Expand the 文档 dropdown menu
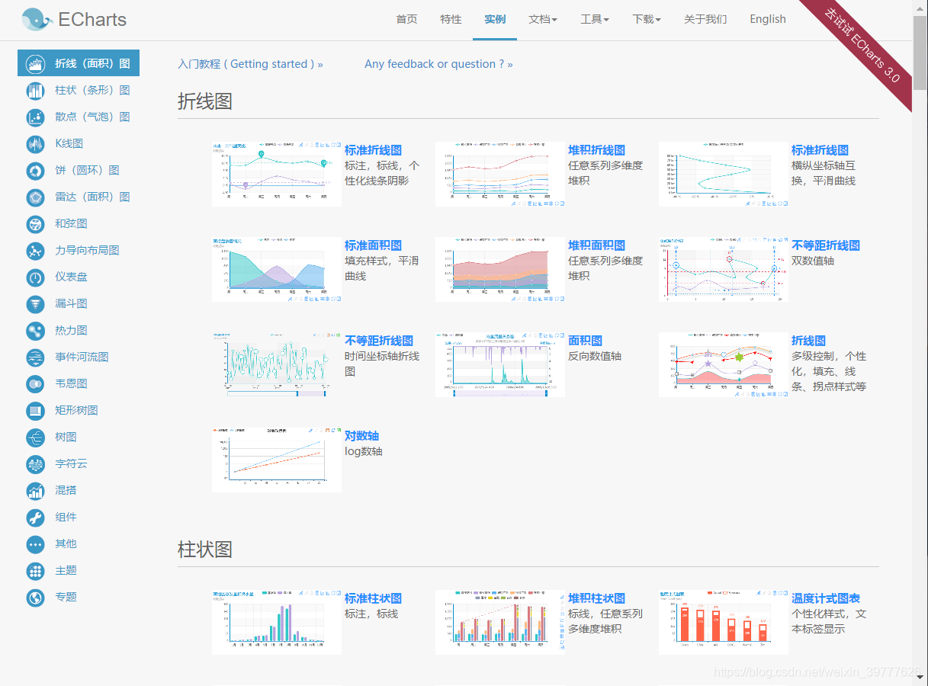Screen dimensions: 928x686 [x=543, y=19]
